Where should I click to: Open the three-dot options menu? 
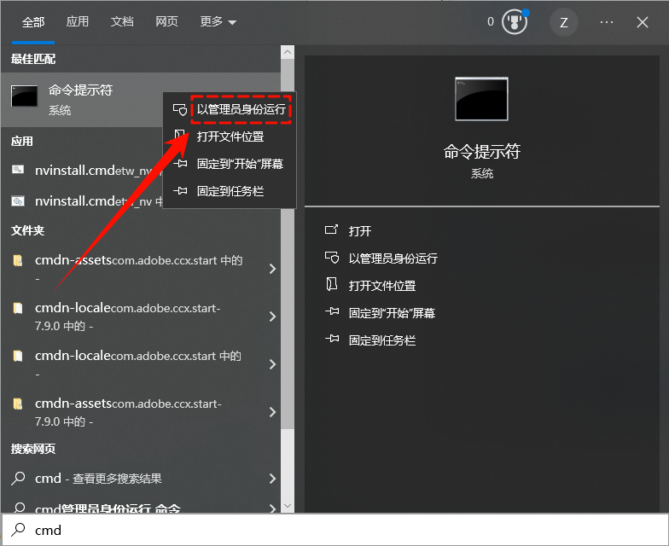point(606,22)
